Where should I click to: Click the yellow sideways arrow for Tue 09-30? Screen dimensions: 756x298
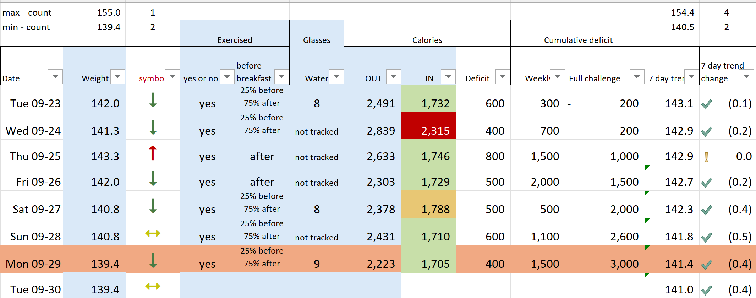tap(153, 286)
